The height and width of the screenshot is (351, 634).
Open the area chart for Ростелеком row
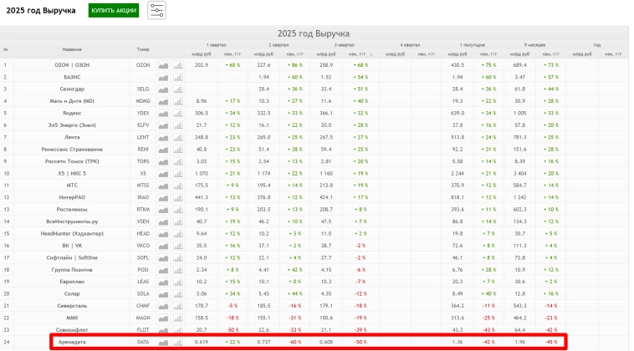tap(164, 209)
